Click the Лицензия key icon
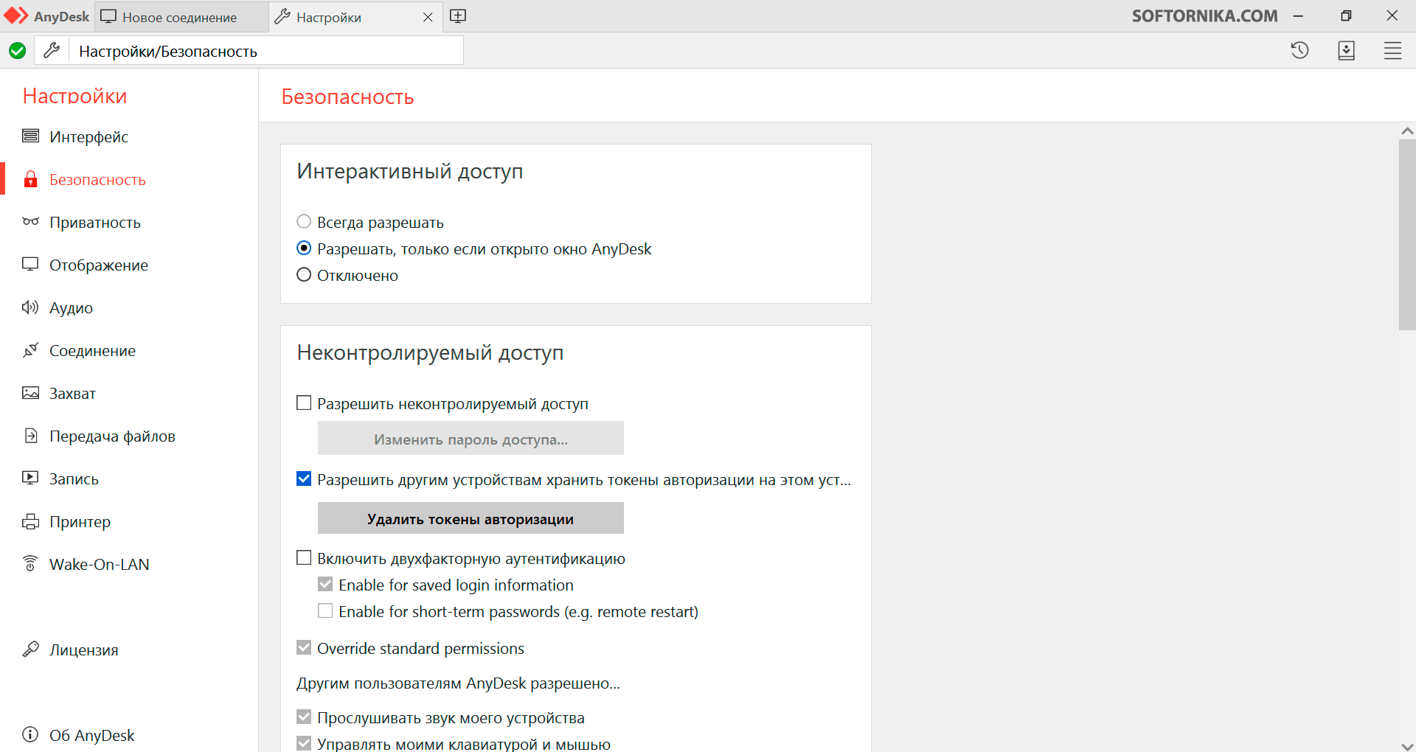This screenshot has width=1416, height=752. (x=30, y=649)
